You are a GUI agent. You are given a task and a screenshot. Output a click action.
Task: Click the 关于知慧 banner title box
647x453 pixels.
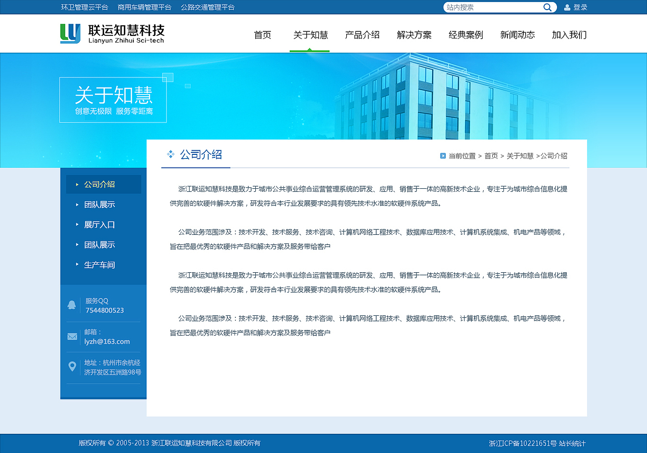click(x=113, y=100)
